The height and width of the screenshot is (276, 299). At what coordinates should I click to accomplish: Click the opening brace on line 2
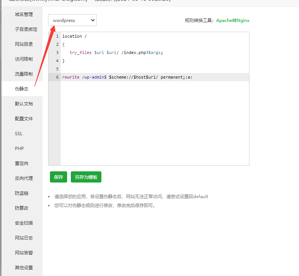63,44
